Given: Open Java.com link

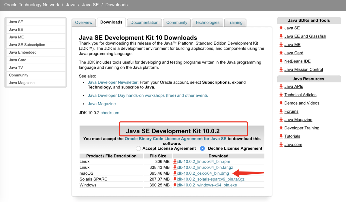Looking at the screenshot, I should point(293,145).
